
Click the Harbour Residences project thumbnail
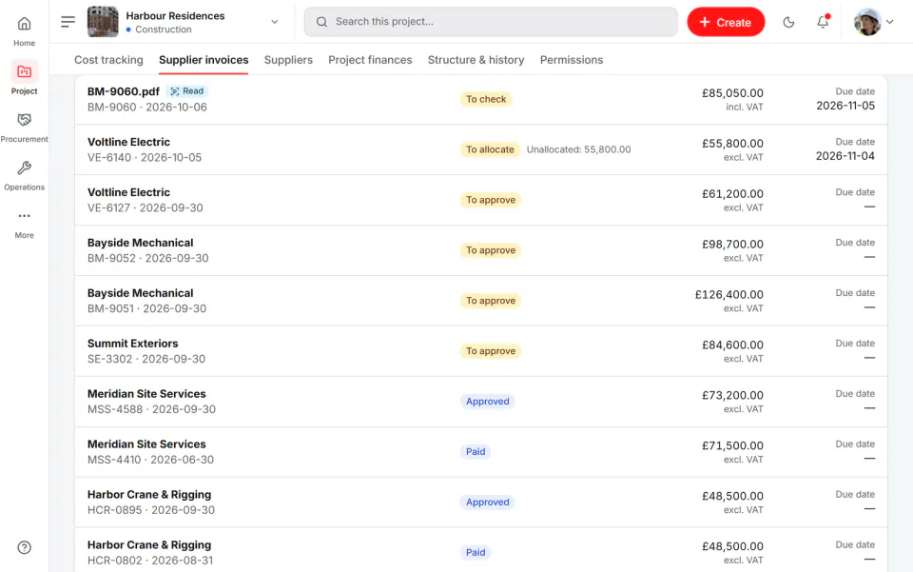click(103, 22)
